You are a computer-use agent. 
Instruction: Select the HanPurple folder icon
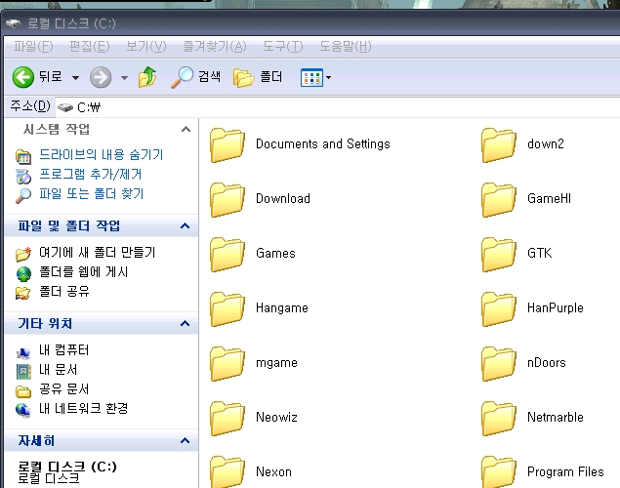click(x=499, y=309)
